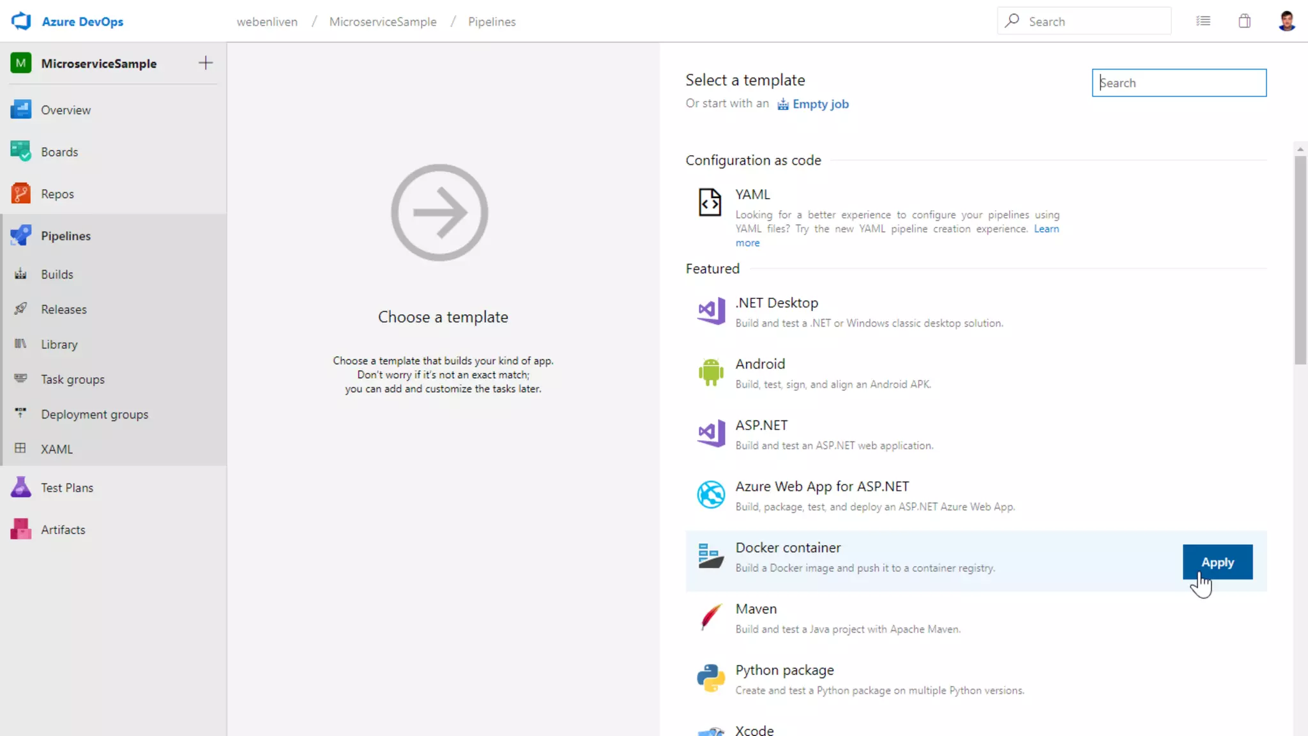1308x736 pixels.
Task: Click the Learn more YAML link
Action: [1046, 229]
